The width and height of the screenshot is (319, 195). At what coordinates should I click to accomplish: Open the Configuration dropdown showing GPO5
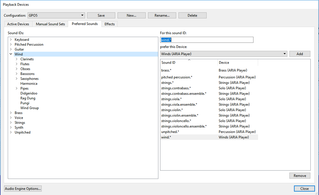click(56, 15)
